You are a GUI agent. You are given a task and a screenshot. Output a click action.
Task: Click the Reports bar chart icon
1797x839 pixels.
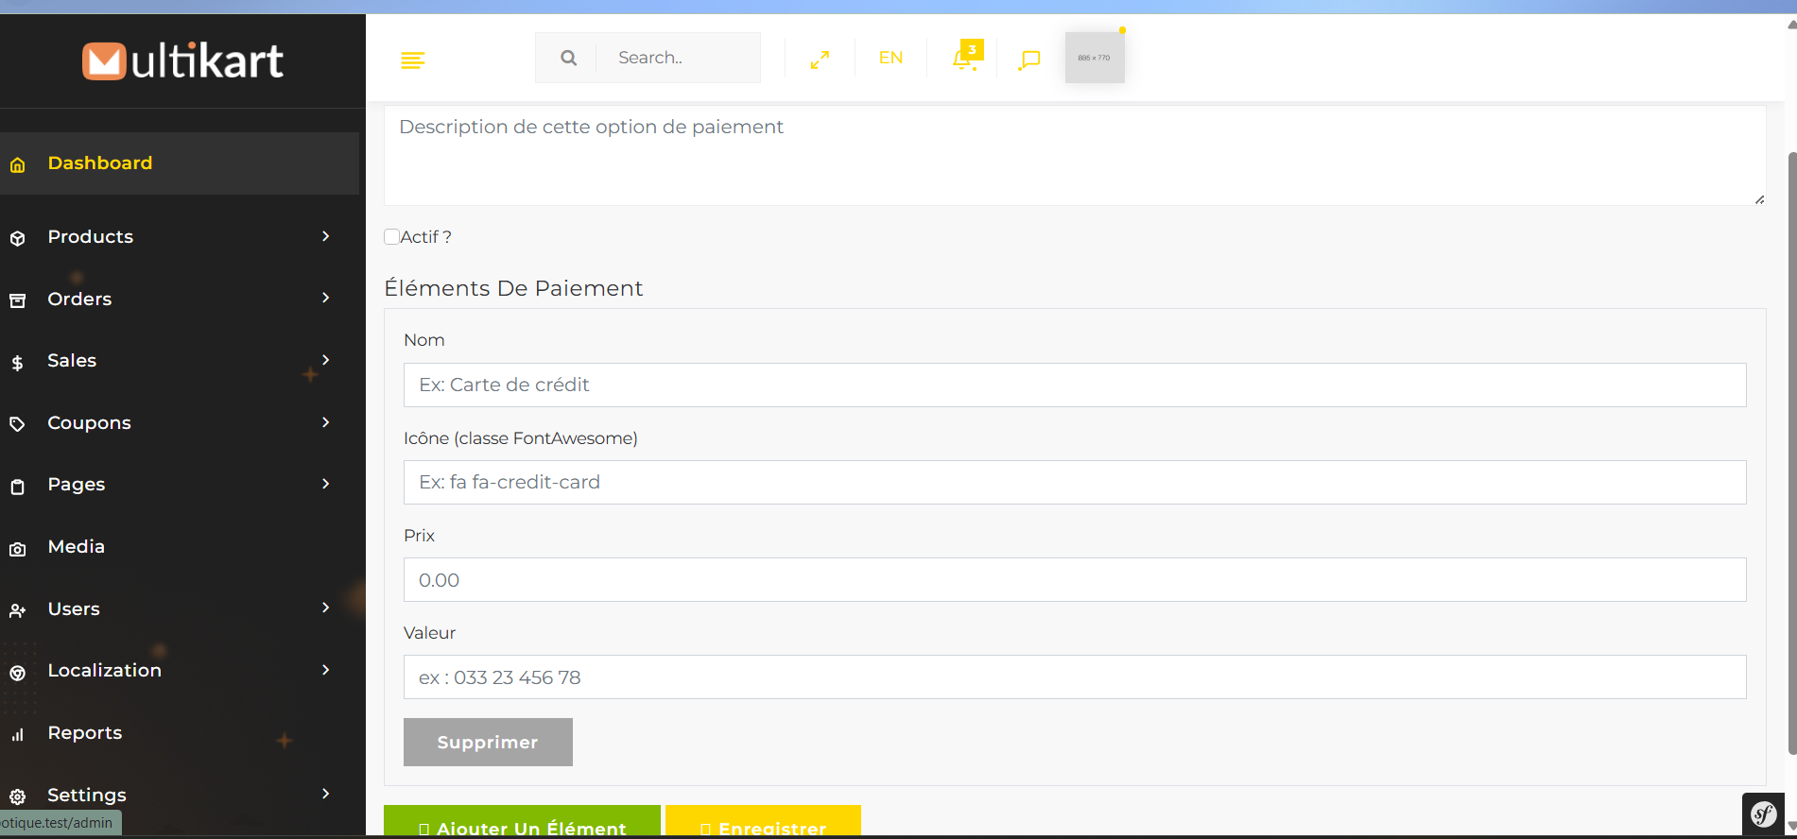(17, 735)
